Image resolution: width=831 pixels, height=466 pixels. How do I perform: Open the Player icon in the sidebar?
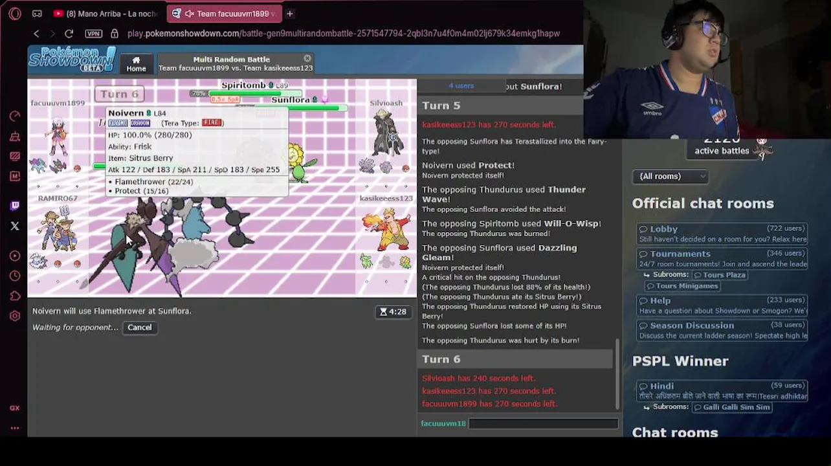[x=15, y=256]
